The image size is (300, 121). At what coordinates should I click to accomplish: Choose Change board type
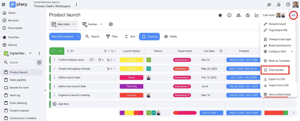pyautogui.click(x=280, y=39)
